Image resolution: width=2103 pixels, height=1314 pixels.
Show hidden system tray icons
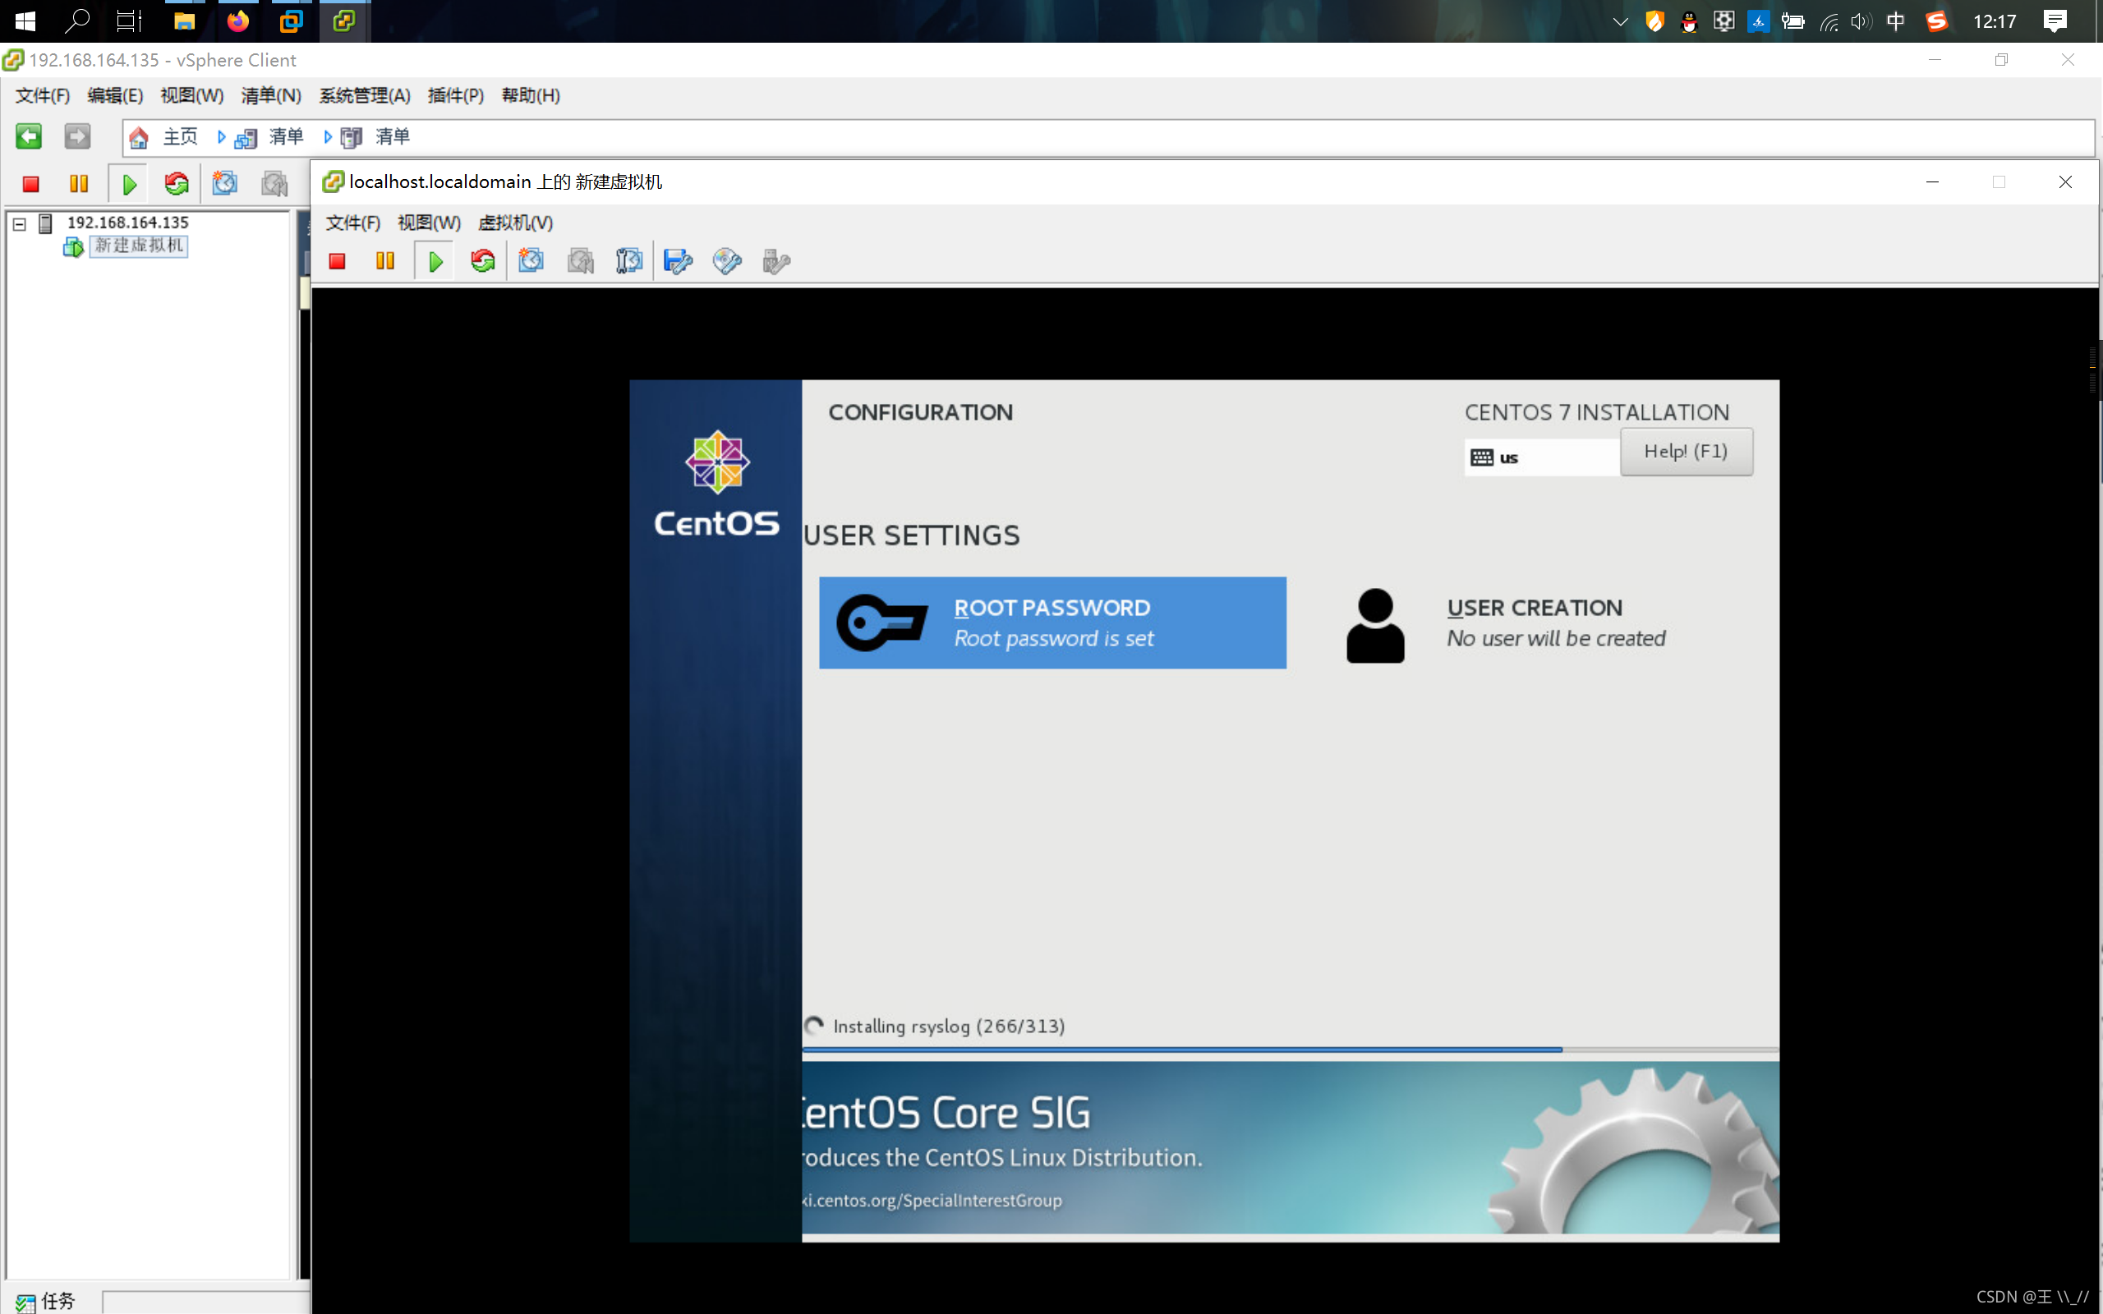(x=1620, y=21)
